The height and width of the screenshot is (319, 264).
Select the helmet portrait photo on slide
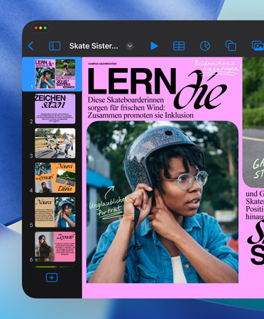[163, 202]
